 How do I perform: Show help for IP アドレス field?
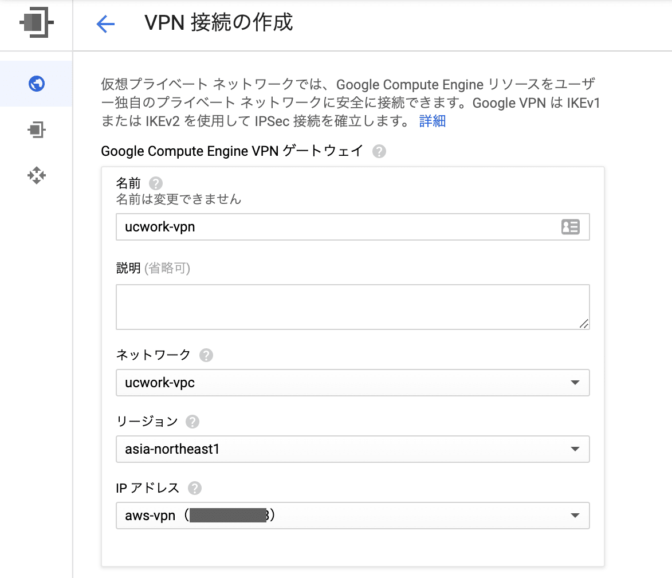[195, 488]
